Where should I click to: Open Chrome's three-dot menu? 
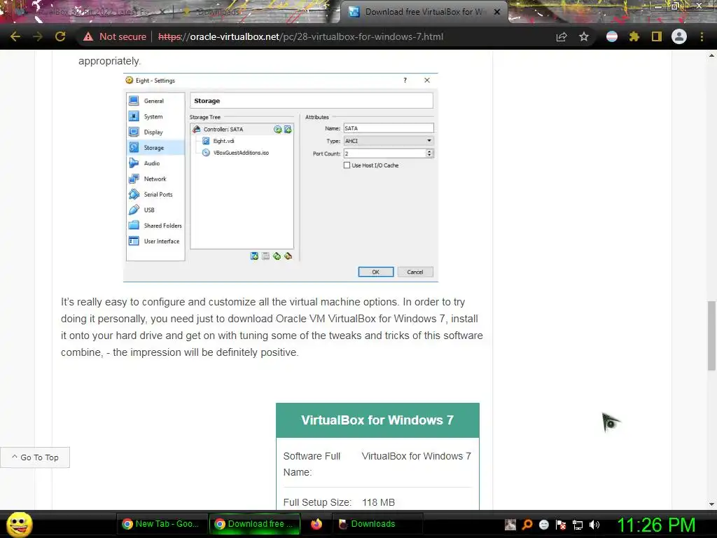(x=702, y=36)
